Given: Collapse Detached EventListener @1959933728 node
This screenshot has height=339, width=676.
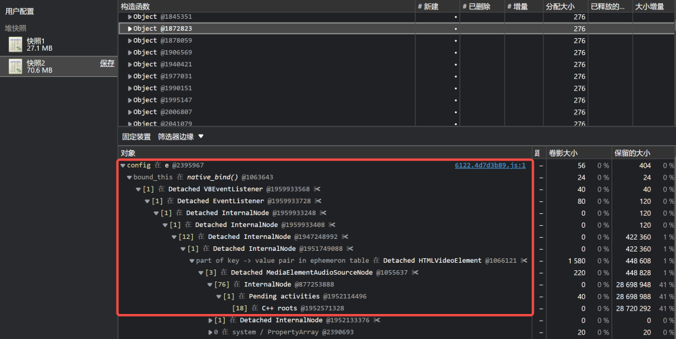Looking at the screenshot, I should (148, 201).
